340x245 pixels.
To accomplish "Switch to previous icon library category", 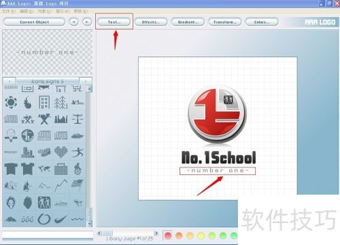I will (9, 81).
